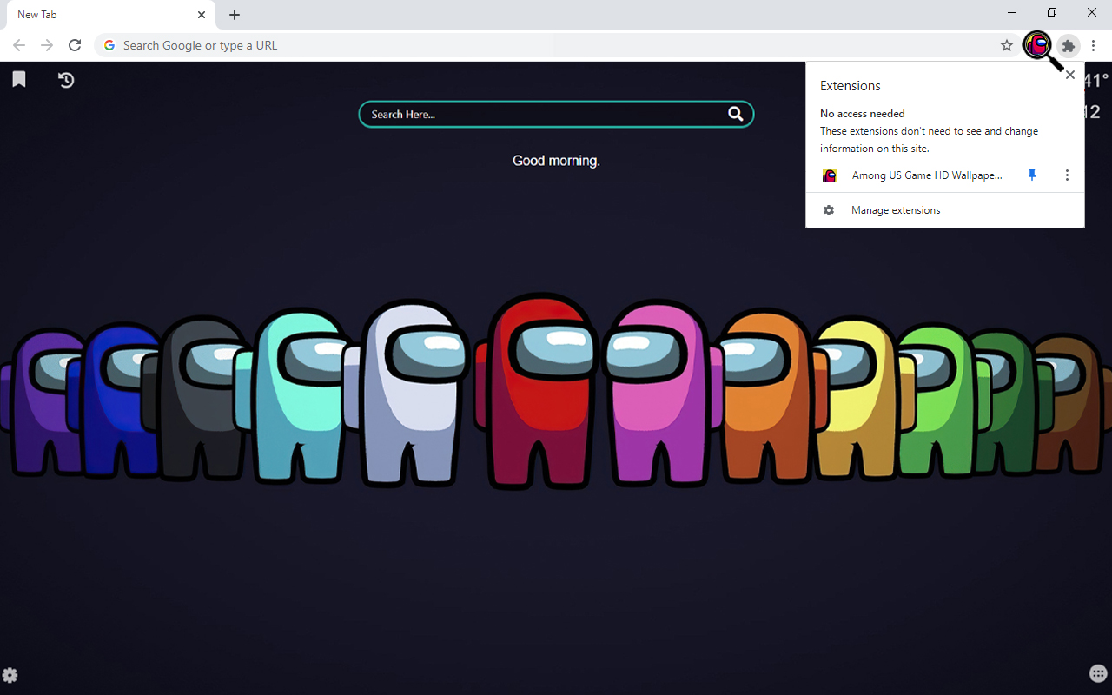This screenshot has height=695, width=1112.
Task: Click the magnifier icon in the search bar
Action: pyautogui.click(x=735, y=114)
